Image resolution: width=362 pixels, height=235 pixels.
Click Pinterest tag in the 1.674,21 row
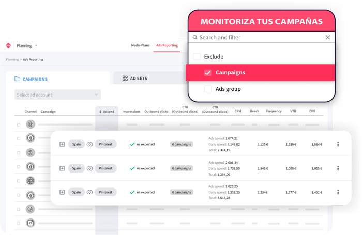[x=105, y=144]
